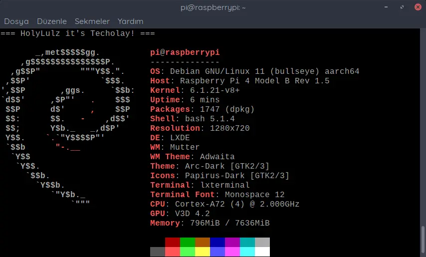This screenshot has height=257, width=426.
Task: Click the orange-brown color block
Action: (x=203, y=242)
